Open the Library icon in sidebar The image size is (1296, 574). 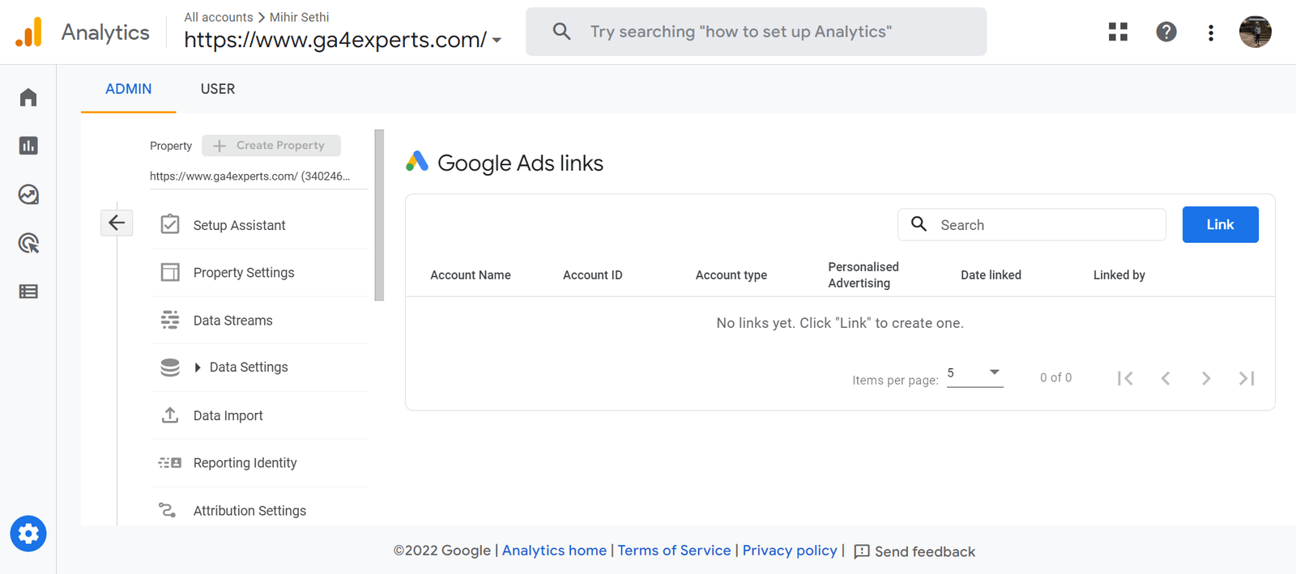tap(28, 291)
